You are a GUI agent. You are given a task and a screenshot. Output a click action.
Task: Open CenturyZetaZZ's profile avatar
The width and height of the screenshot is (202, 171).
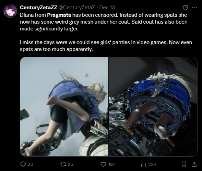click(10, 11)
